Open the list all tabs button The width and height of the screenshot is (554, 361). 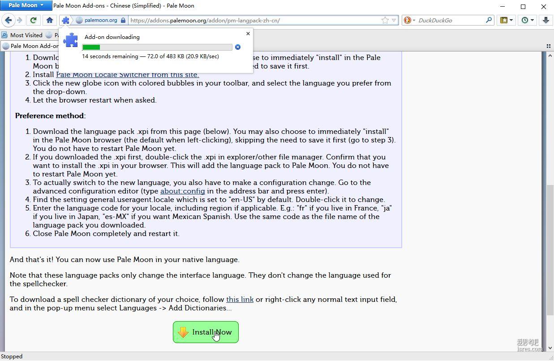click(x=549, y=46)
